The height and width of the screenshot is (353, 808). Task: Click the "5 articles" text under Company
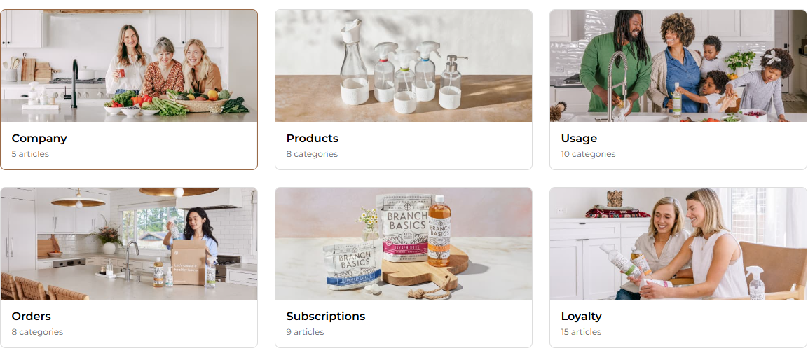click(x=30, y=154)
